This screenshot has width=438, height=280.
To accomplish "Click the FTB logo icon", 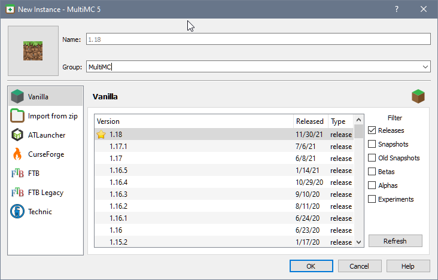I will pos(17,174).
